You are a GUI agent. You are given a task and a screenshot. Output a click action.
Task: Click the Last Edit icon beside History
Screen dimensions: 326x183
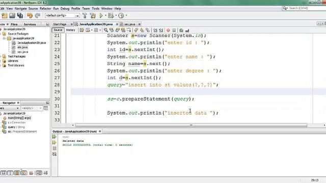pyautogui.click(x=81, y=30)
